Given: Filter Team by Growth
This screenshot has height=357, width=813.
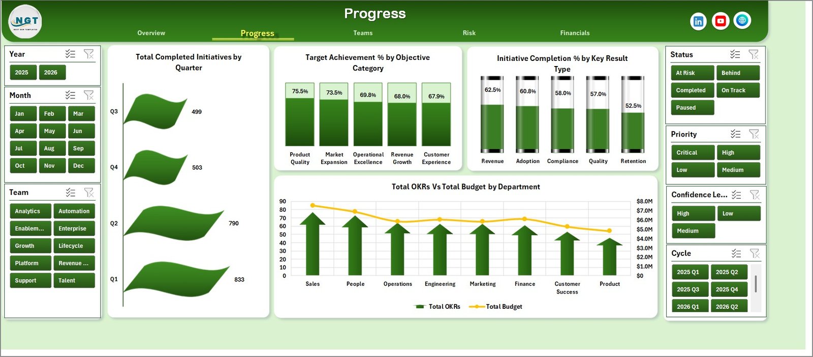Looking at the screenshot, I should (x=30, y=246).
